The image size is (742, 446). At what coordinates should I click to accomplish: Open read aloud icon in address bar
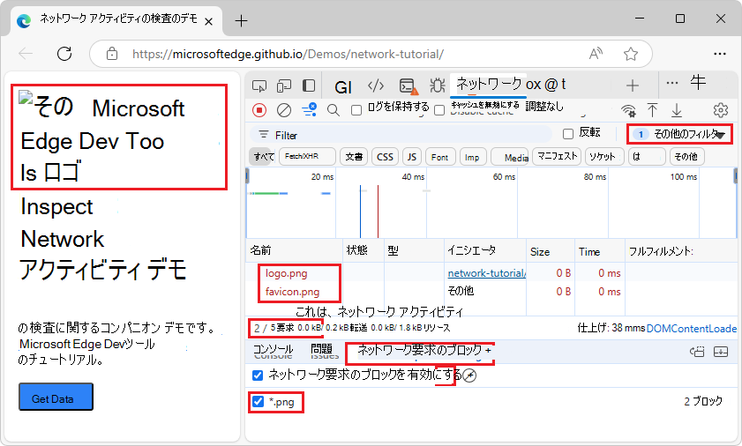(x=596, y=54)
